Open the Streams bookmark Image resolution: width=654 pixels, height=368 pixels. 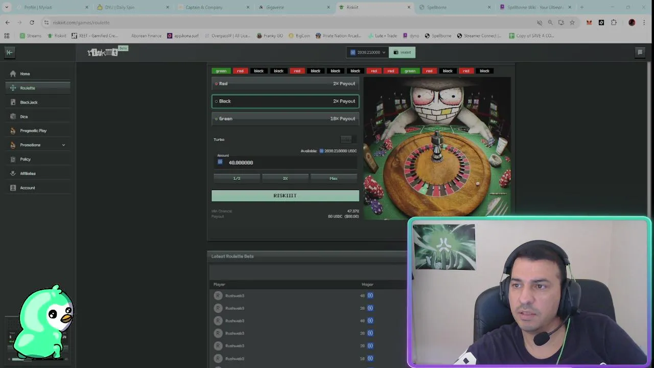pos(31,36)
